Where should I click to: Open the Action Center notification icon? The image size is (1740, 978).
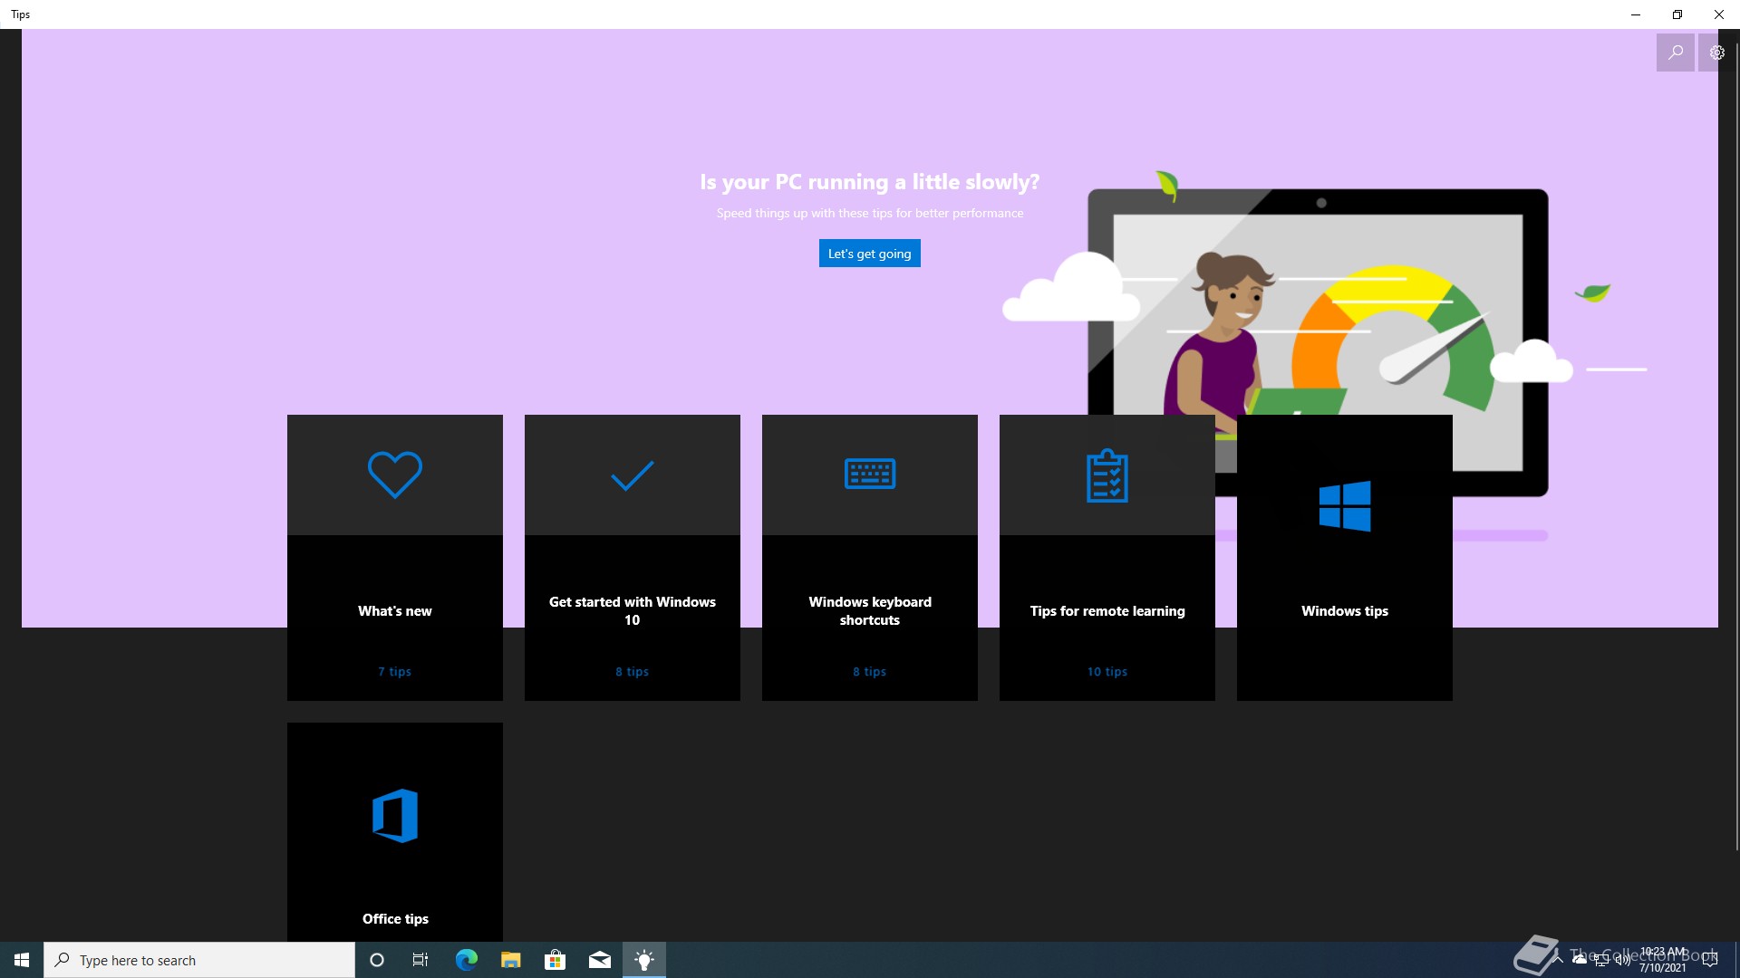tap(1710, 960)
